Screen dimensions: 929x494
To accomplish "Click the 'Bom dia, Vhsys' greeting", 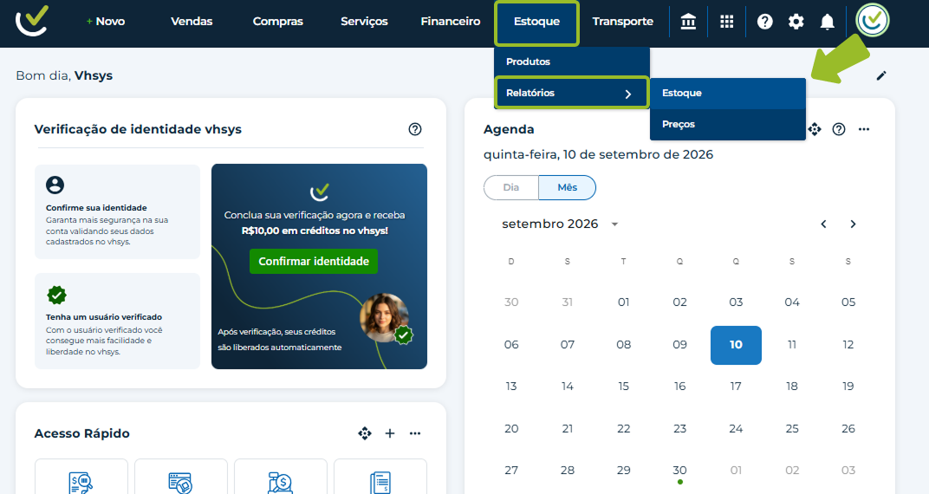I will (x=64, y=75).
